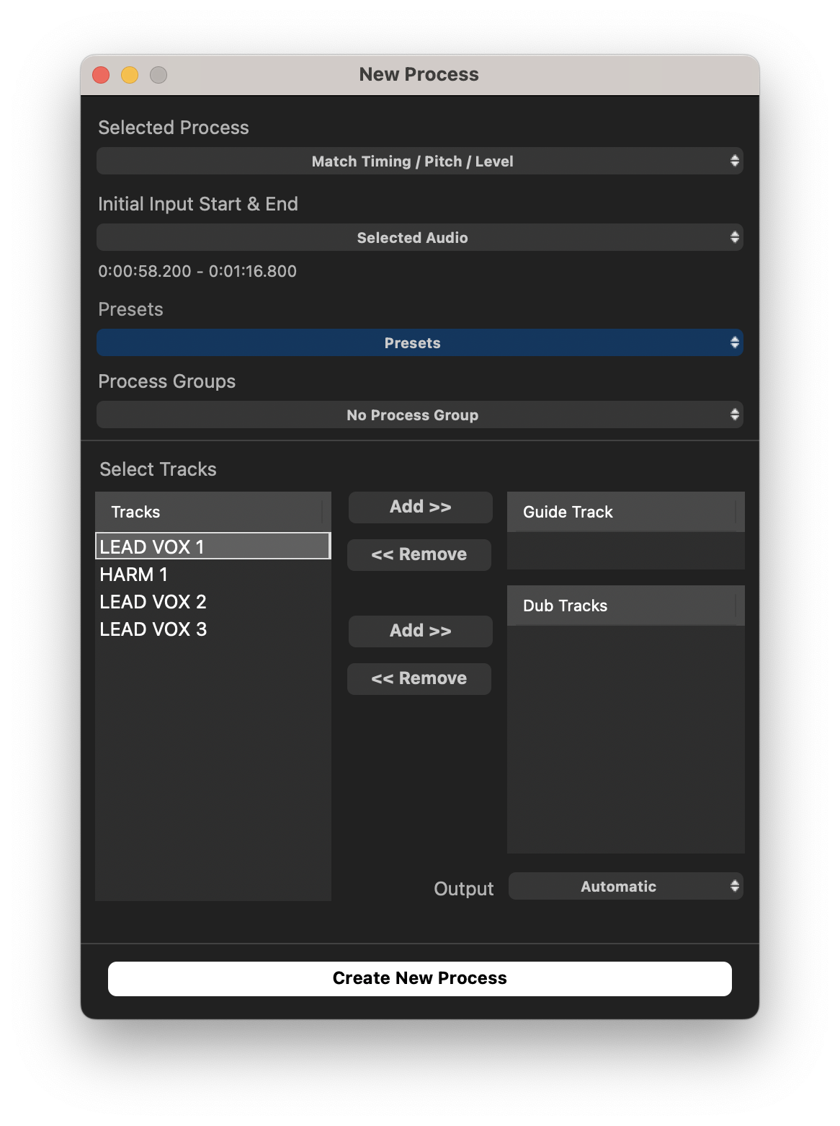The height and width of the screenshot is (1126, 840).
Task: Open the Output Automatic dropdown
Action: tap(625, 886)
